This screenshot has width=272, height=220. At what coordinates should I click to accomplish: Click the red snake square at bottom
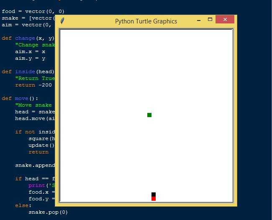pos(154,199)
